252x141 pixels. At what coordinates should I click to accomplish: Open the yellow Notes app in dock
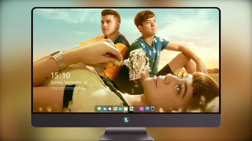tap(126, 109)
